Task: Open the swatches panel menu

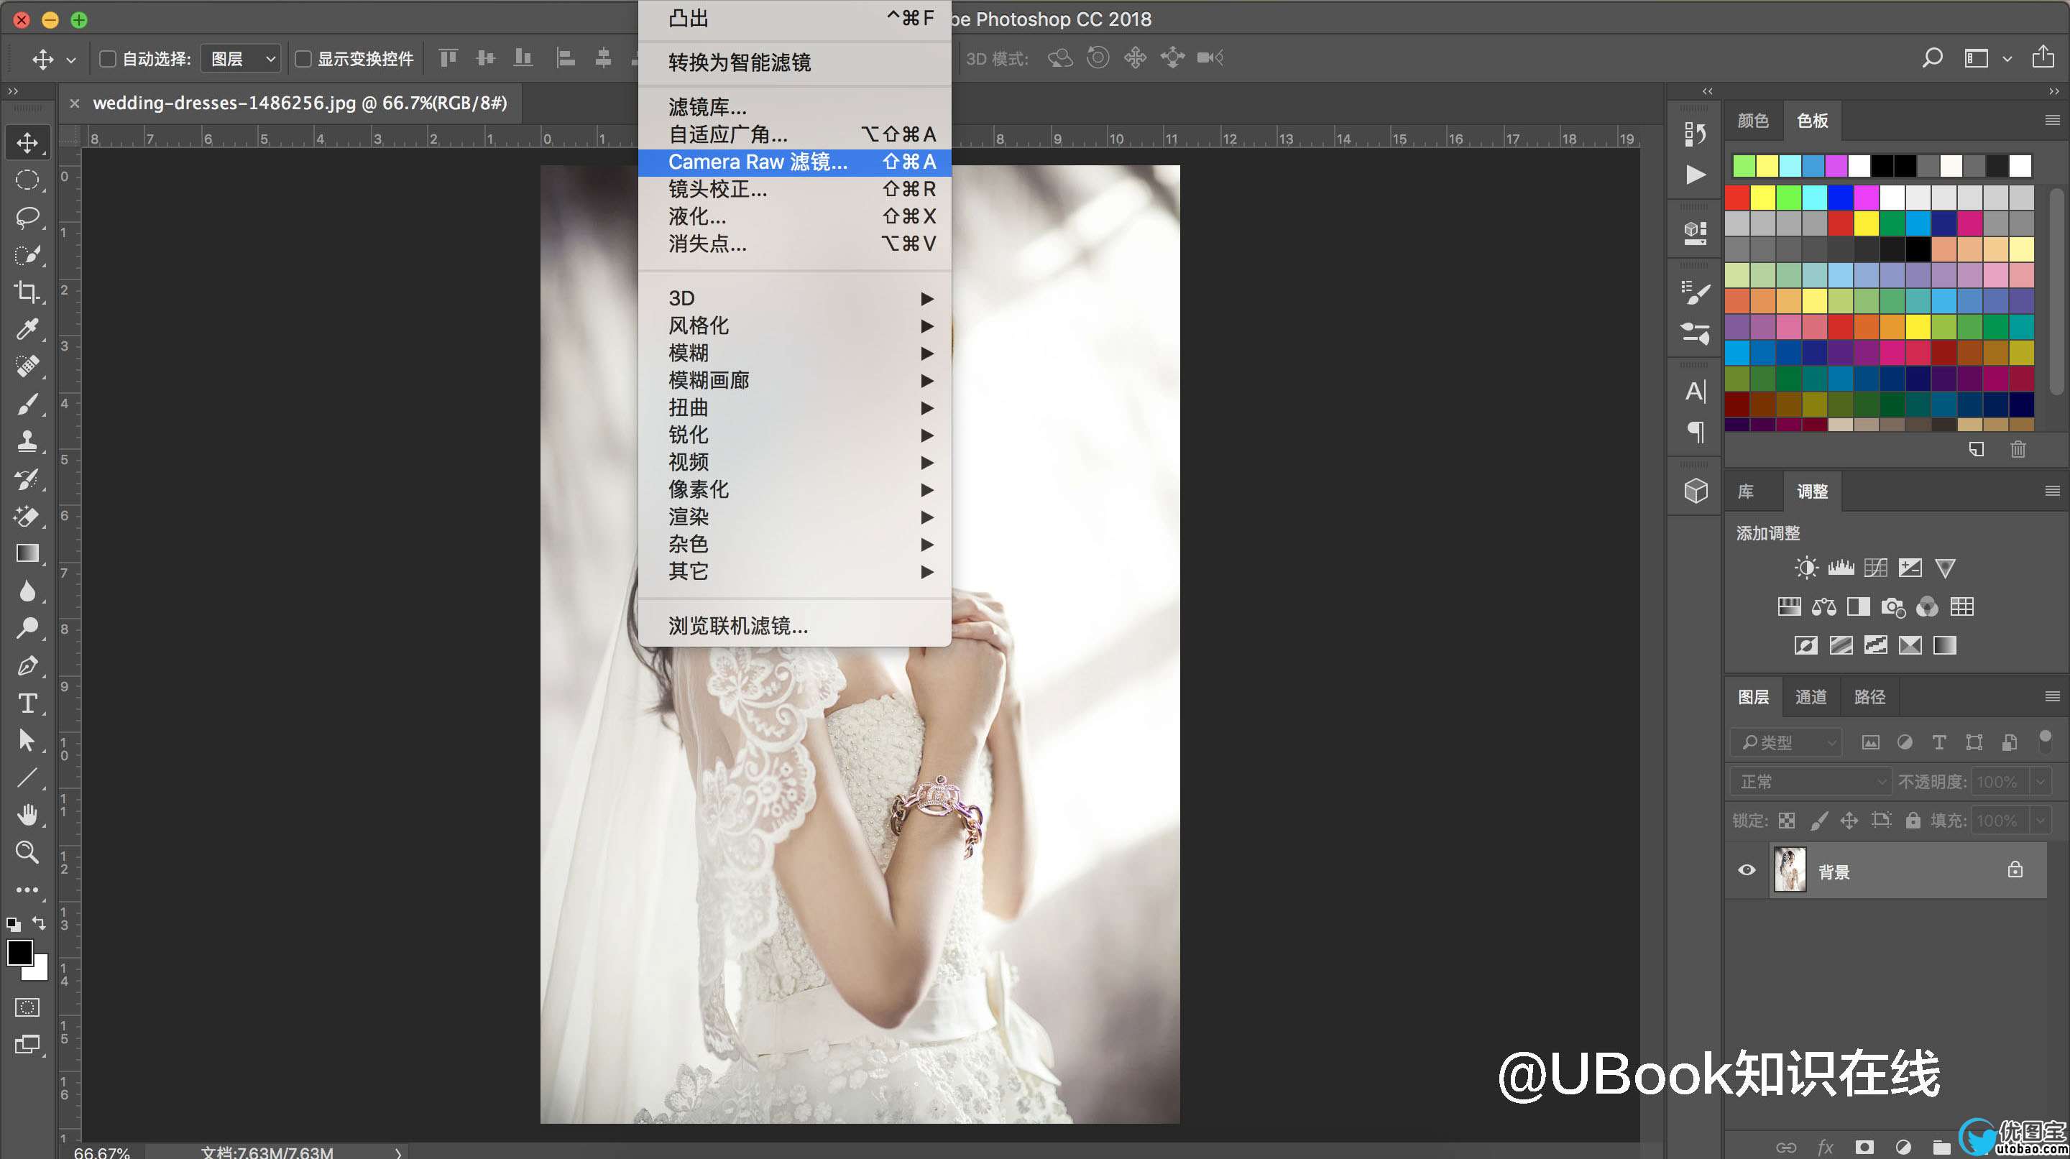Action: point(2051,121)
